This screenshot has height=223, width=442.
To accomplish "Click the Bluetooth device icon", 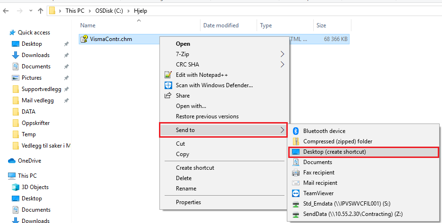I will 296,131.
